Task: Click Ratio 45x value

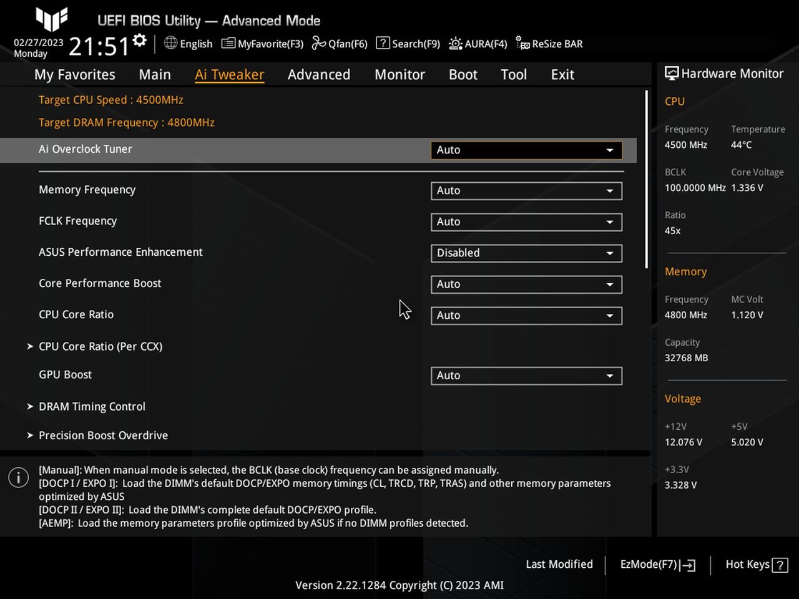Action: (x=673, y=231)
